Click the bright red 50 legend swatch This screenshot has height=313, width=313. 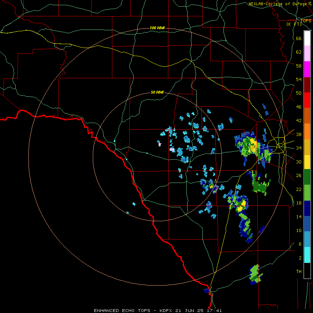click(x=307, y=100)
